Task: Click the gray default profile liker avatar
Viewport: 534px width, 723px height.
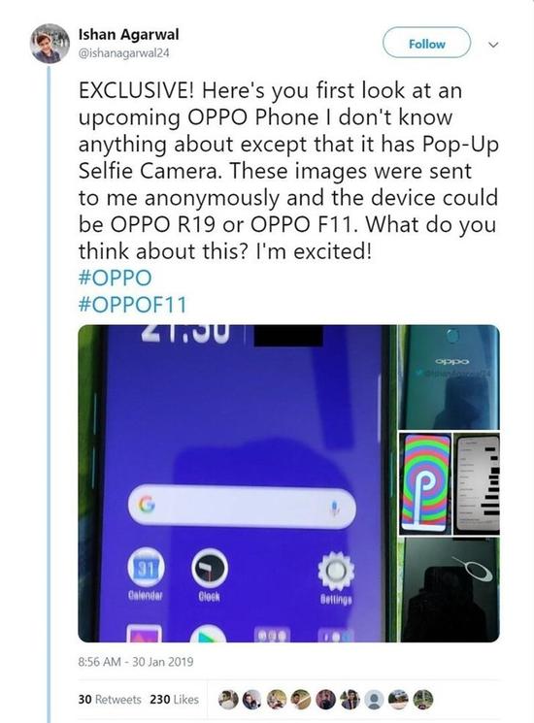Action: (375, 700)
